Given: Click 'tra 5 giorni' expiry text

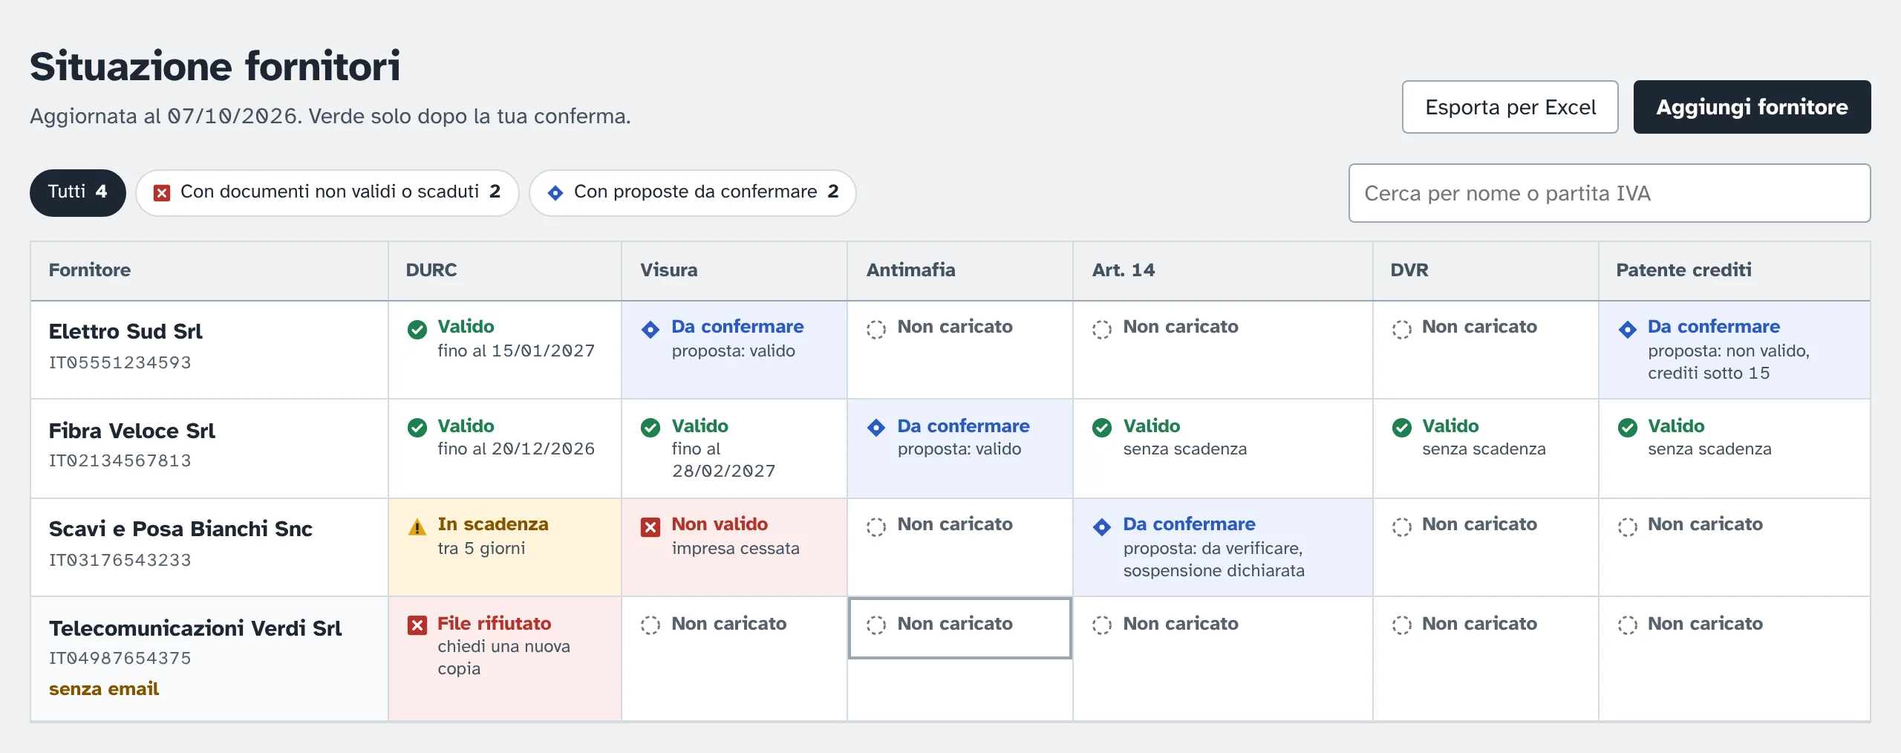Looking at the screenshot, I should [481, 549].
